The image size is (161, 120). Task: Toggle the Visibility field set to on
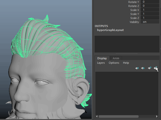pos(150,22)
